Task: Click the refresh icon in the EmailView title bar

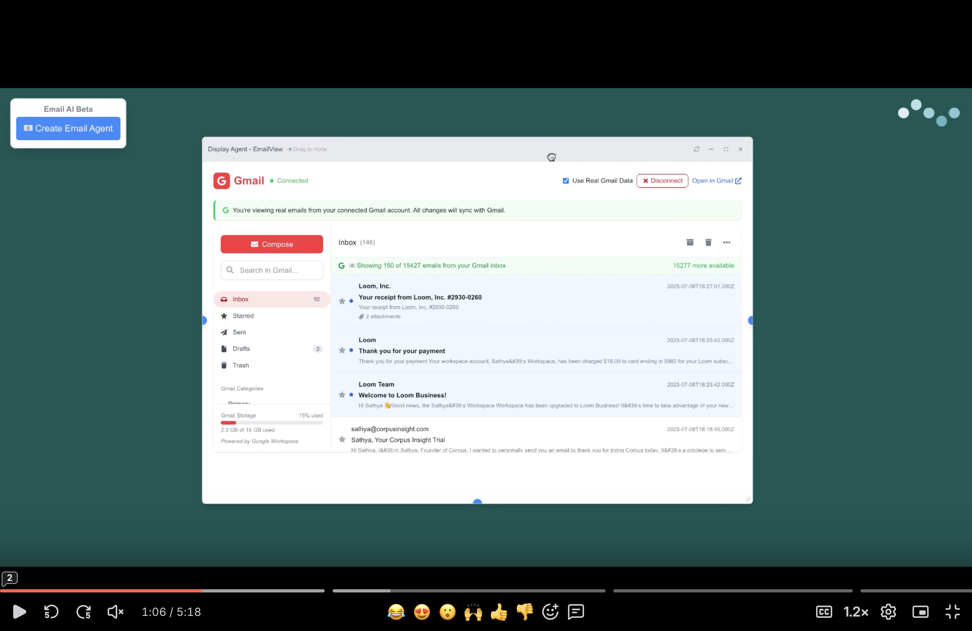Action: coord(696,149)
